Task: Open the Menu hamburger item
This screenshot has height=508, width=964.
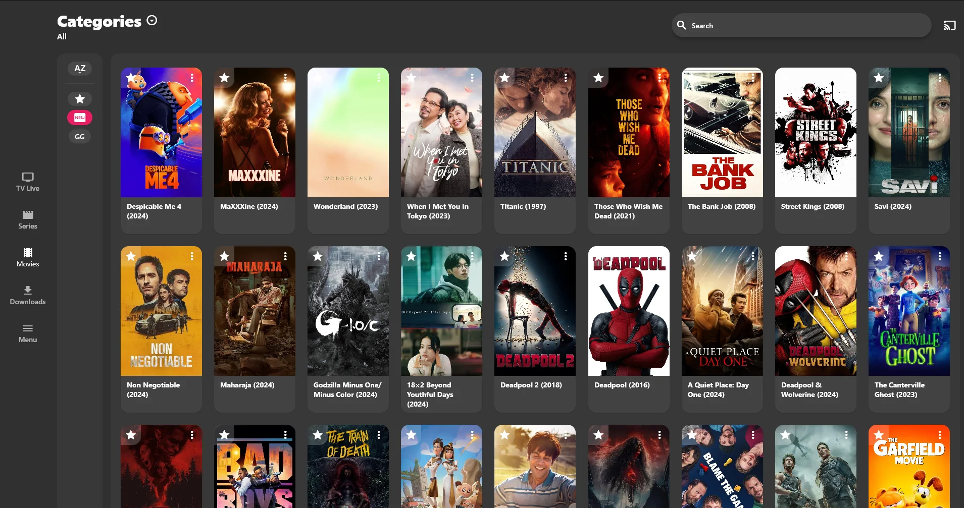Action: (x=28, y=333)
